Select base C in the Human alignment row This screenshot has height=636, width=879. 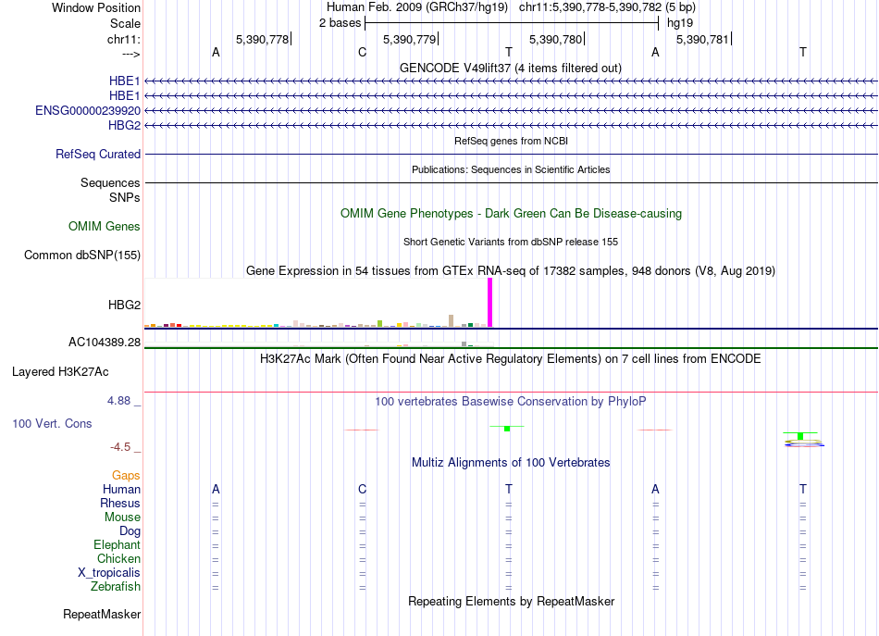(362, 490)
